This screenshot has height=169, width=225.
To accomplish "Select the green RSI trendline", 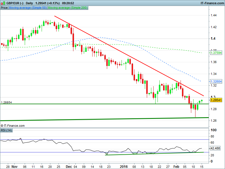I will [155, 154].
